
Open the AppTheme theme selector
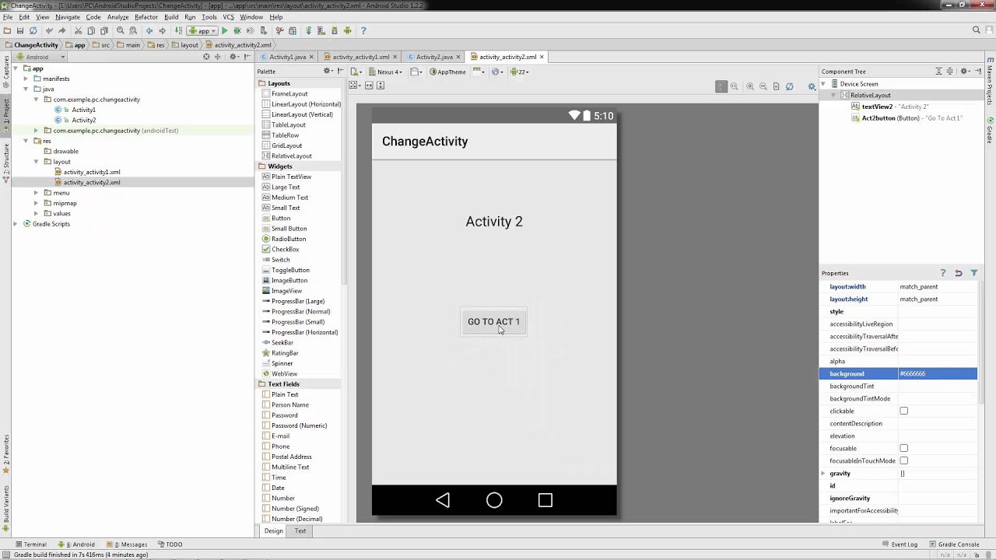[x=448, y=72]
